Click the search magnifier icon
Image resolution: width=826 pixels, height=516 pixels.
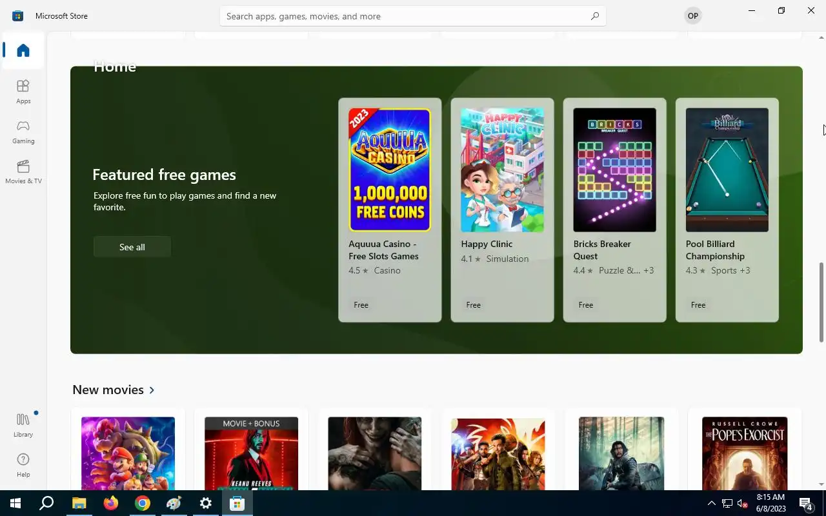tap(595, 16)
